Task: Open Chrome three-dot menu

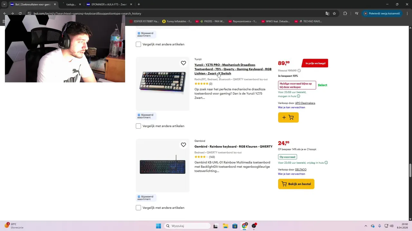Action: coord(407,13)
